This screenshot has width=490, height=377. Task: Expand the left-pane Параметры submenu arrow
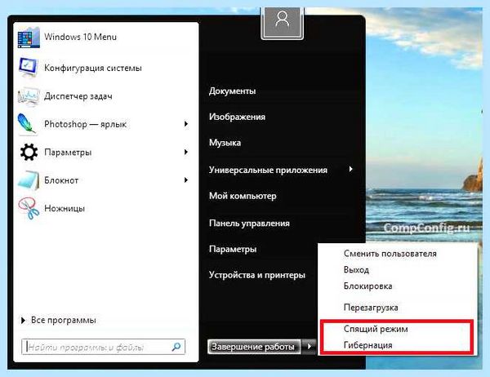coord(186,152)
